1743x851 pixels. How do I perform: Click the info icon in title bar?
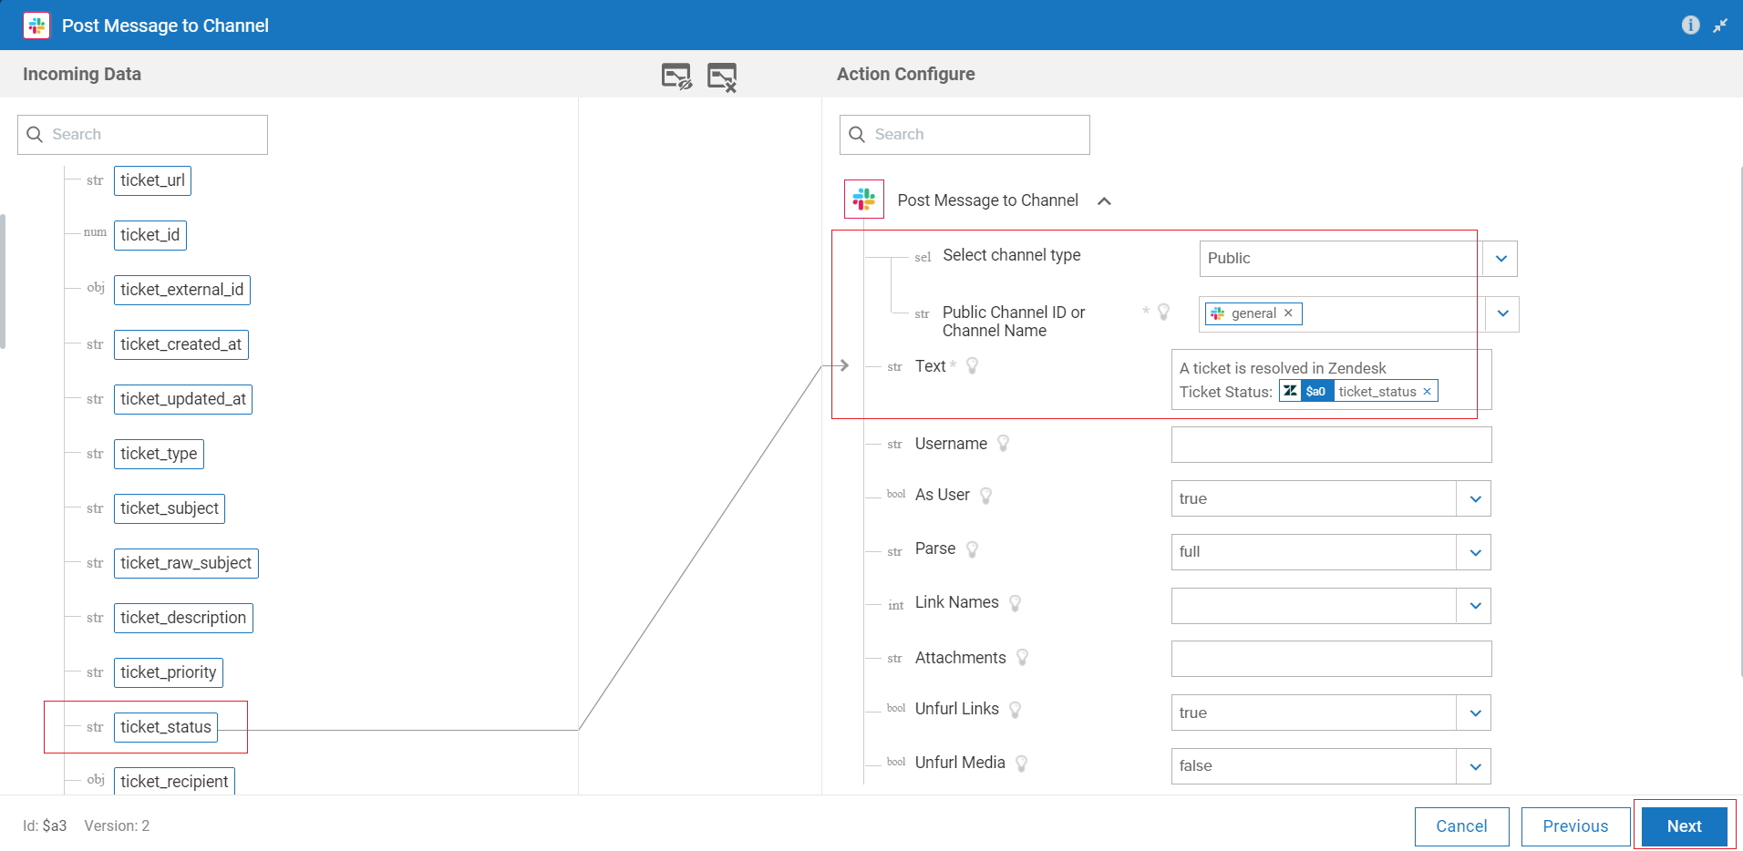1690,26
